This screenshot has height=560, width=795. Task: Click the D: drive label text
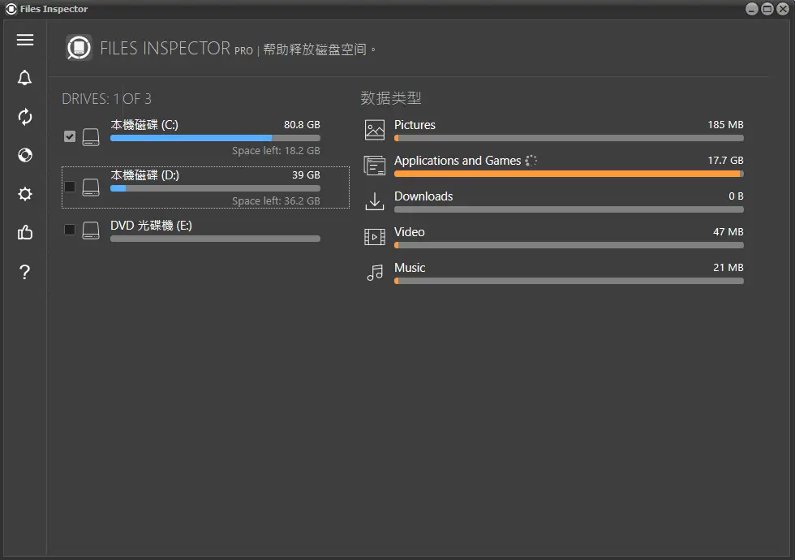coord(144,175)
